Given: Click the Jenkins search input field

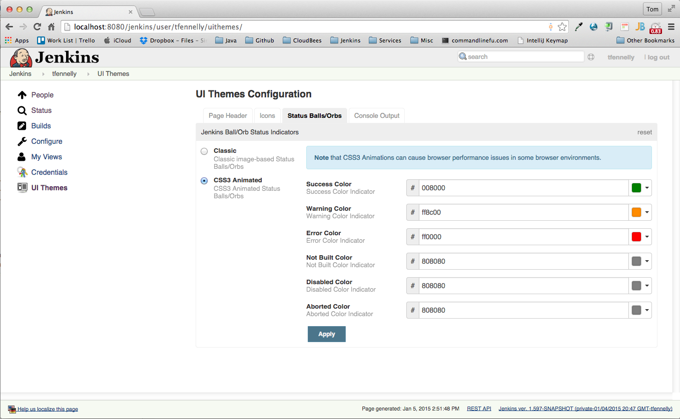Looking at the screenshot, I should click(x=521, y=57).
